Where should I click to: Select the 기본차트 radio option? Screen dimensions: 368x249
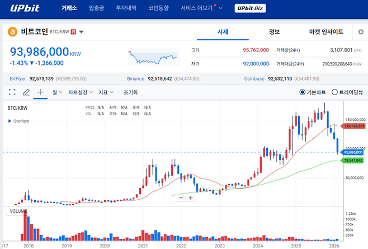tap(303, 92)
